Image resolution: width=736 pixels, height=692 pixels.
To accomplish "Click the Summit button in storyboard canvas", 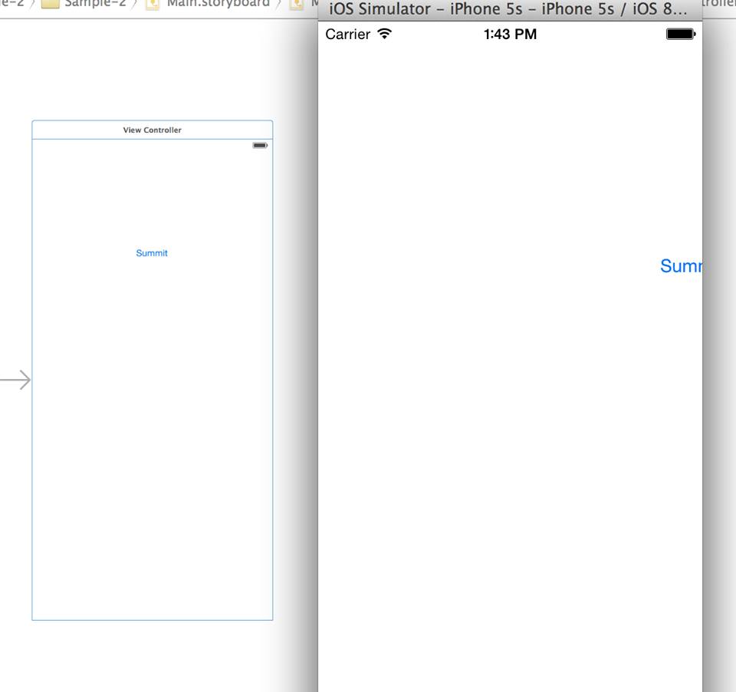I will [x=152, y=252].
